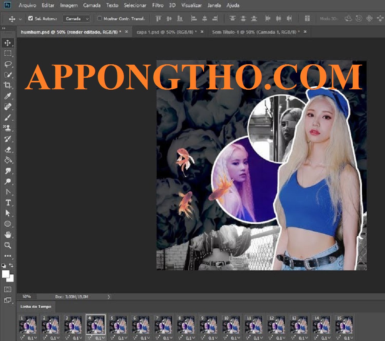Select timeline frame 10 thumbnail
Image resolution: width=385 pixels, height=341 pixels.
coord(231,324)
